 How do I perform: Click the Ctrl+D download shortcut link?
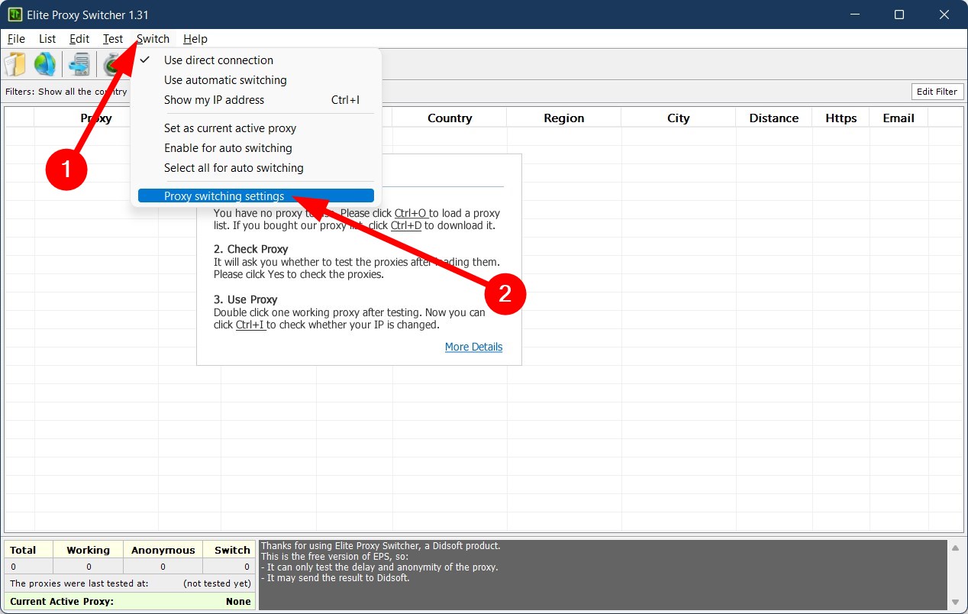coord(406,225)
